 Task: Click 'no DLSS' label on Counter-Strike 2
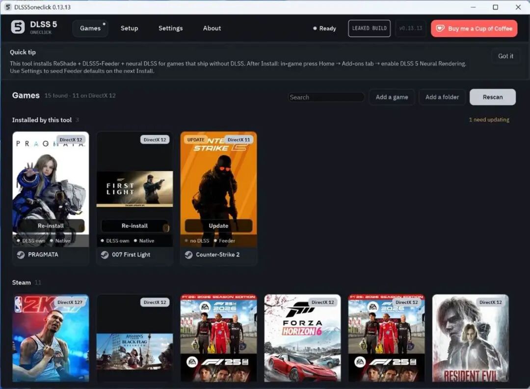(x=199, y=241)
